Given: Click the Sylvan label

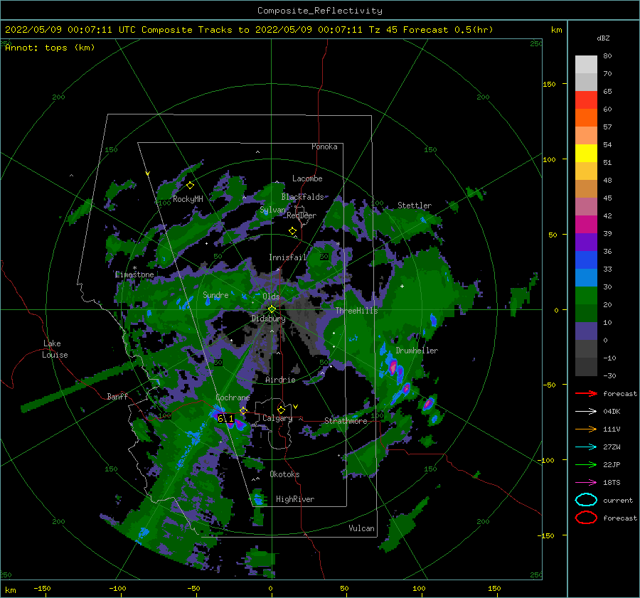Looking at the screenshot, I should (272, 210).
